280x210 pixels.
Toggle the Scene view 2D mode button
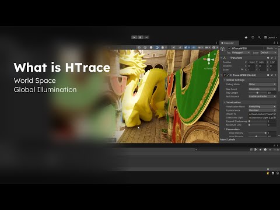click(174, 47)
